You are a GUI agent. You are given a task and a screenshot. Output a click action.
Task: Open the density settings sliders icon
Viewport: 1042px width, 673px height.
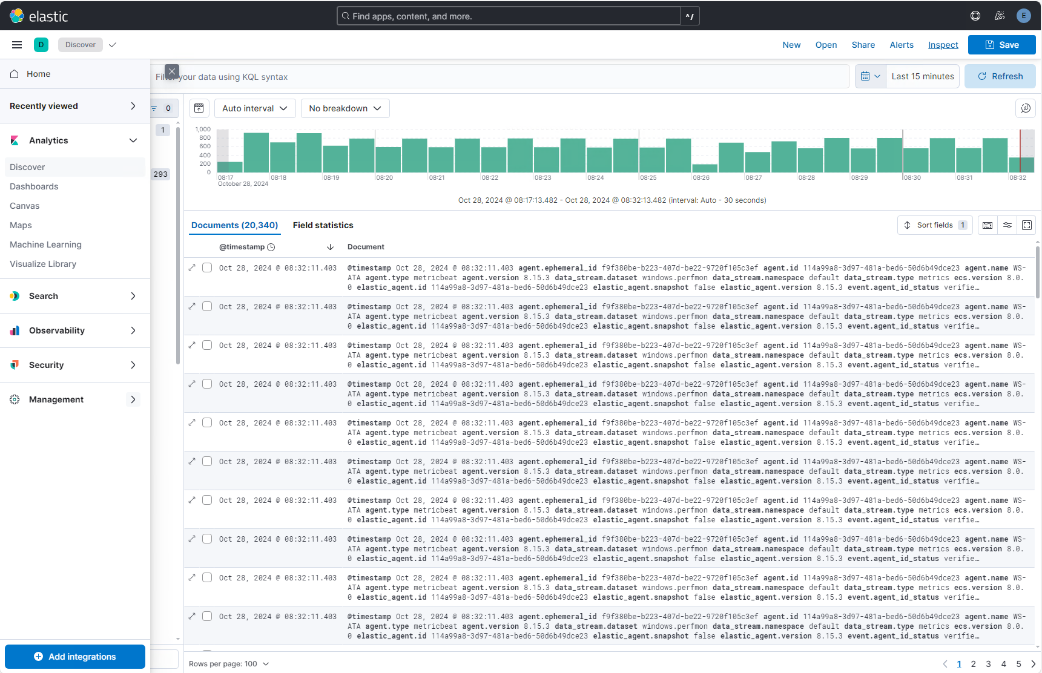pos(1007,225)
